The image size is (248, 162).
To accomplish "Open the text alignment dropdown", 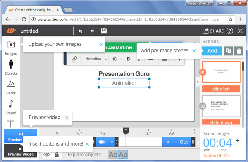I will pyautogui.click(x=152, y=59).
